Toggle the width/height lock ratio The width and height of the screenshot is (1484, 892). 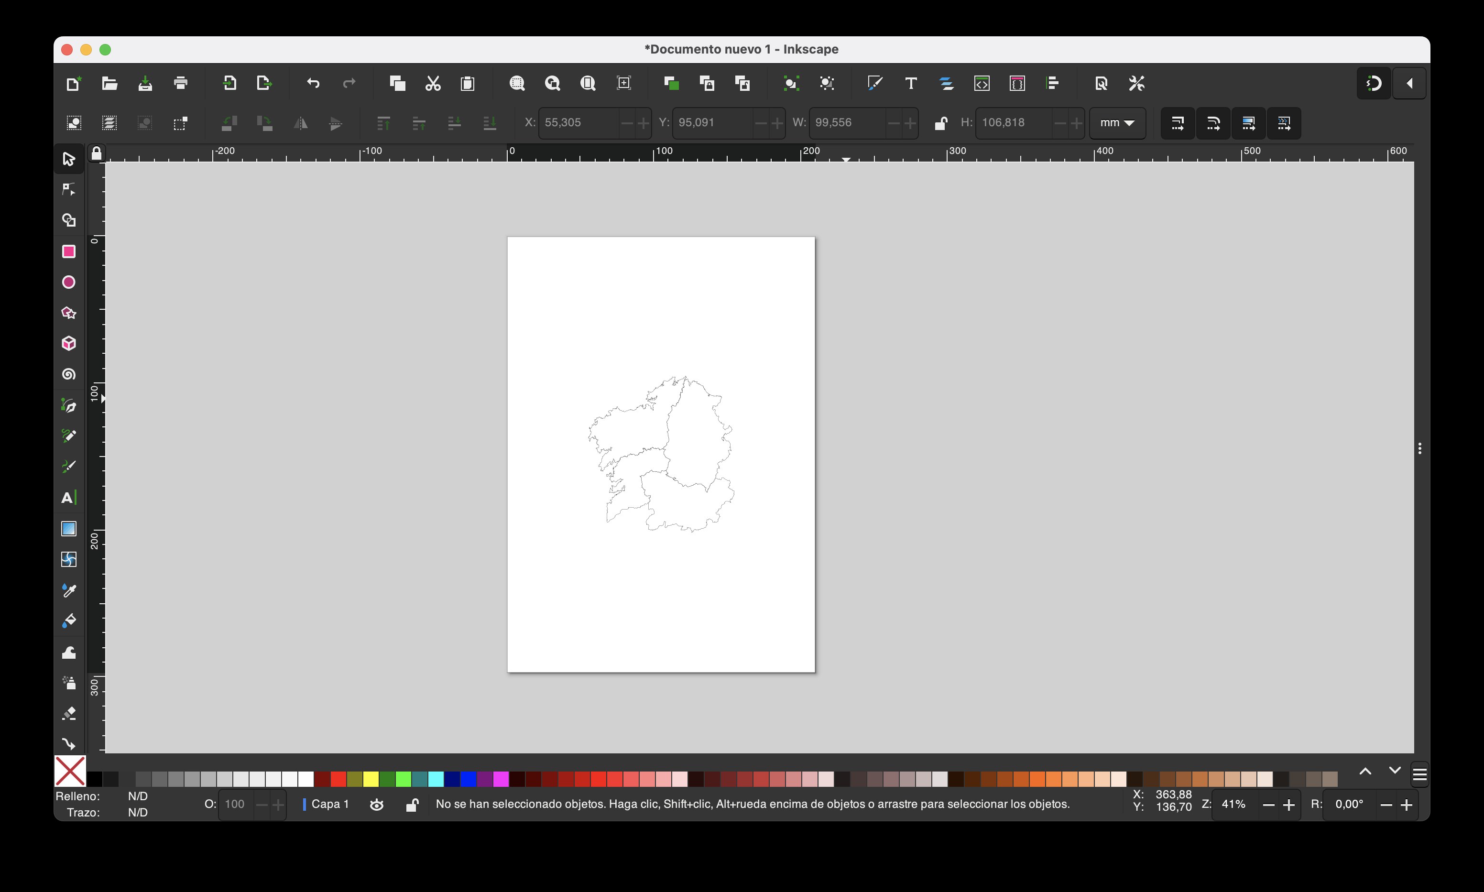pyautogui.click(x=941, y=123)
